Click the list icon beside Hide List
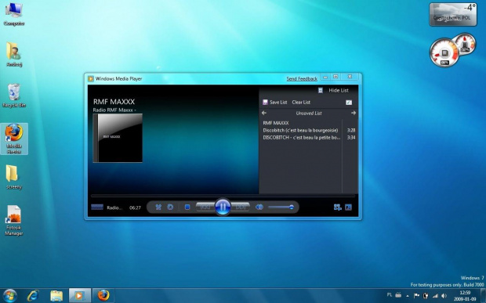Image resolution: width=486 pixels, height=303 pixels. click(321, 90)
